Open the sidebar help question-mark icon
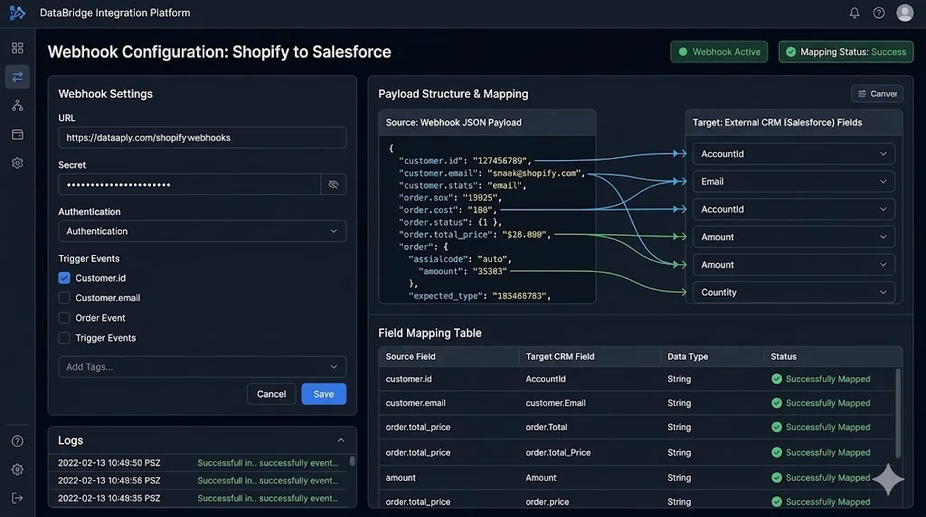The image size is (926, 517). 18,441
